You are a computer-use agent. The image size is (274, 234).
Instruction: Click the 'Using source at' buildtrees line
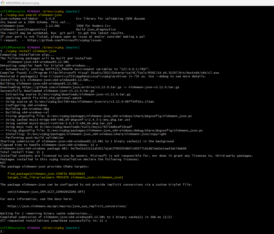tap(77, 102)
